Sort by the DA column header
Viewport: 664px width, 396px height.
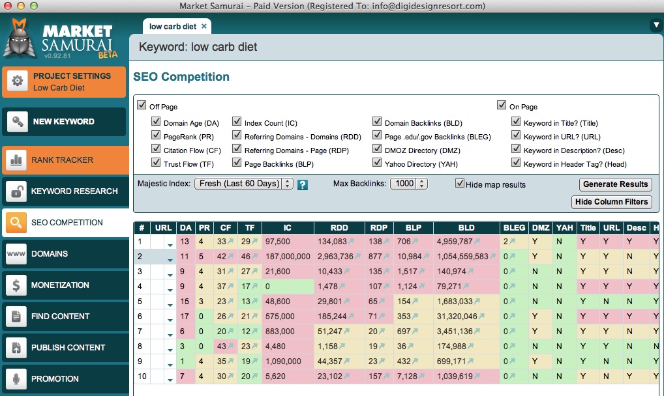coord(185,227)
